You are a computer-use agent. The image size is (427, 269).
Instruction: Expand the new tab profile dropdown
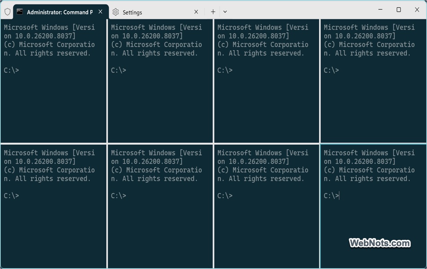[225, 12]
